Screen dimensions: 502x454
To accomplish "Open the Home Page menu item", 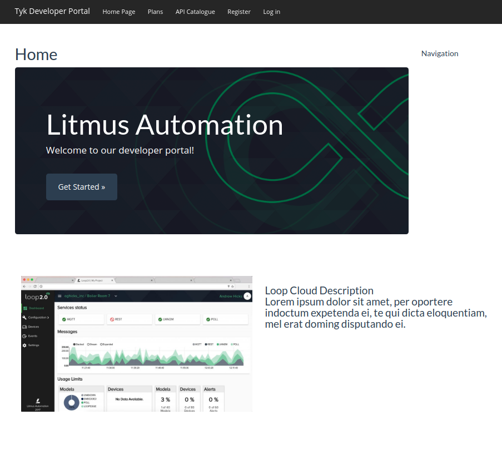I will tap(119, 12).
